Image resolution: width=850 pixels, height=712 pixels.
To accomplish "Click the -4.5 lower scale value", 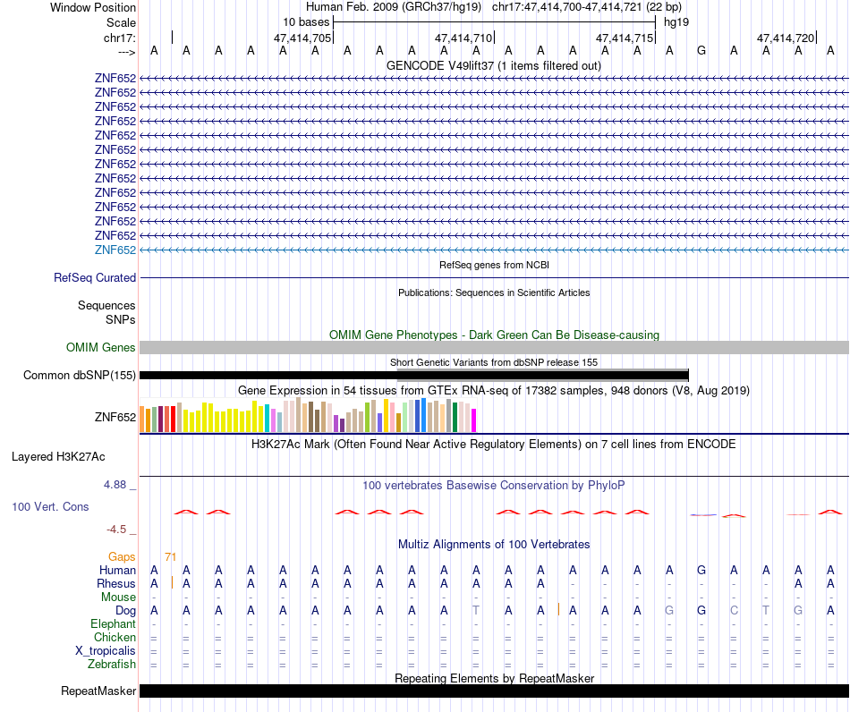I will pyautogui.click(x=116, y=530).
